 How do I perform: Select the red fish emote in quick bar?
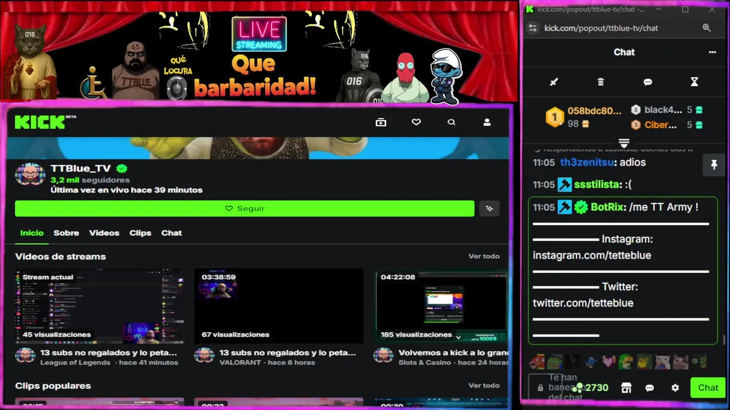point(537,361)
